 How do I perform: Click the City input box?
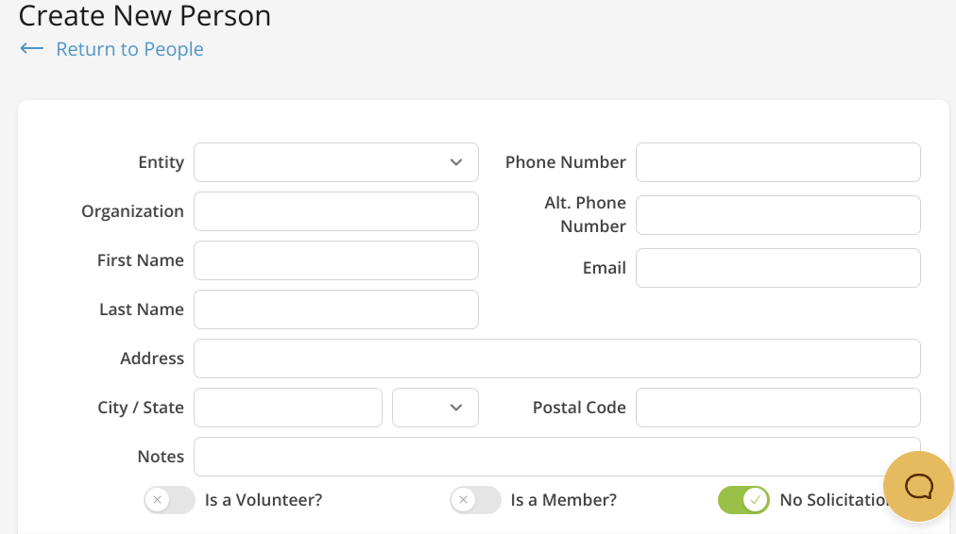[287, 408]
